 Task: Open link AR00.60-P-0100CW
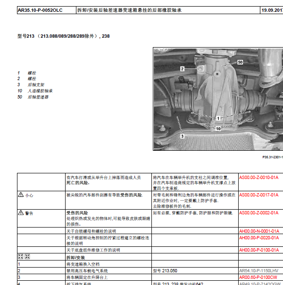click(x=258, y=277)
